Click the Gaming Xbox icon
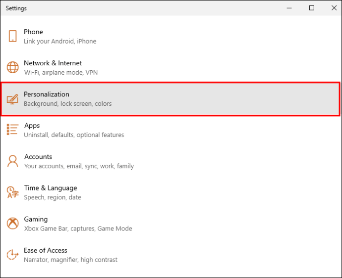The width and height of the screenshot is (342, 278). tap(12, 224)
